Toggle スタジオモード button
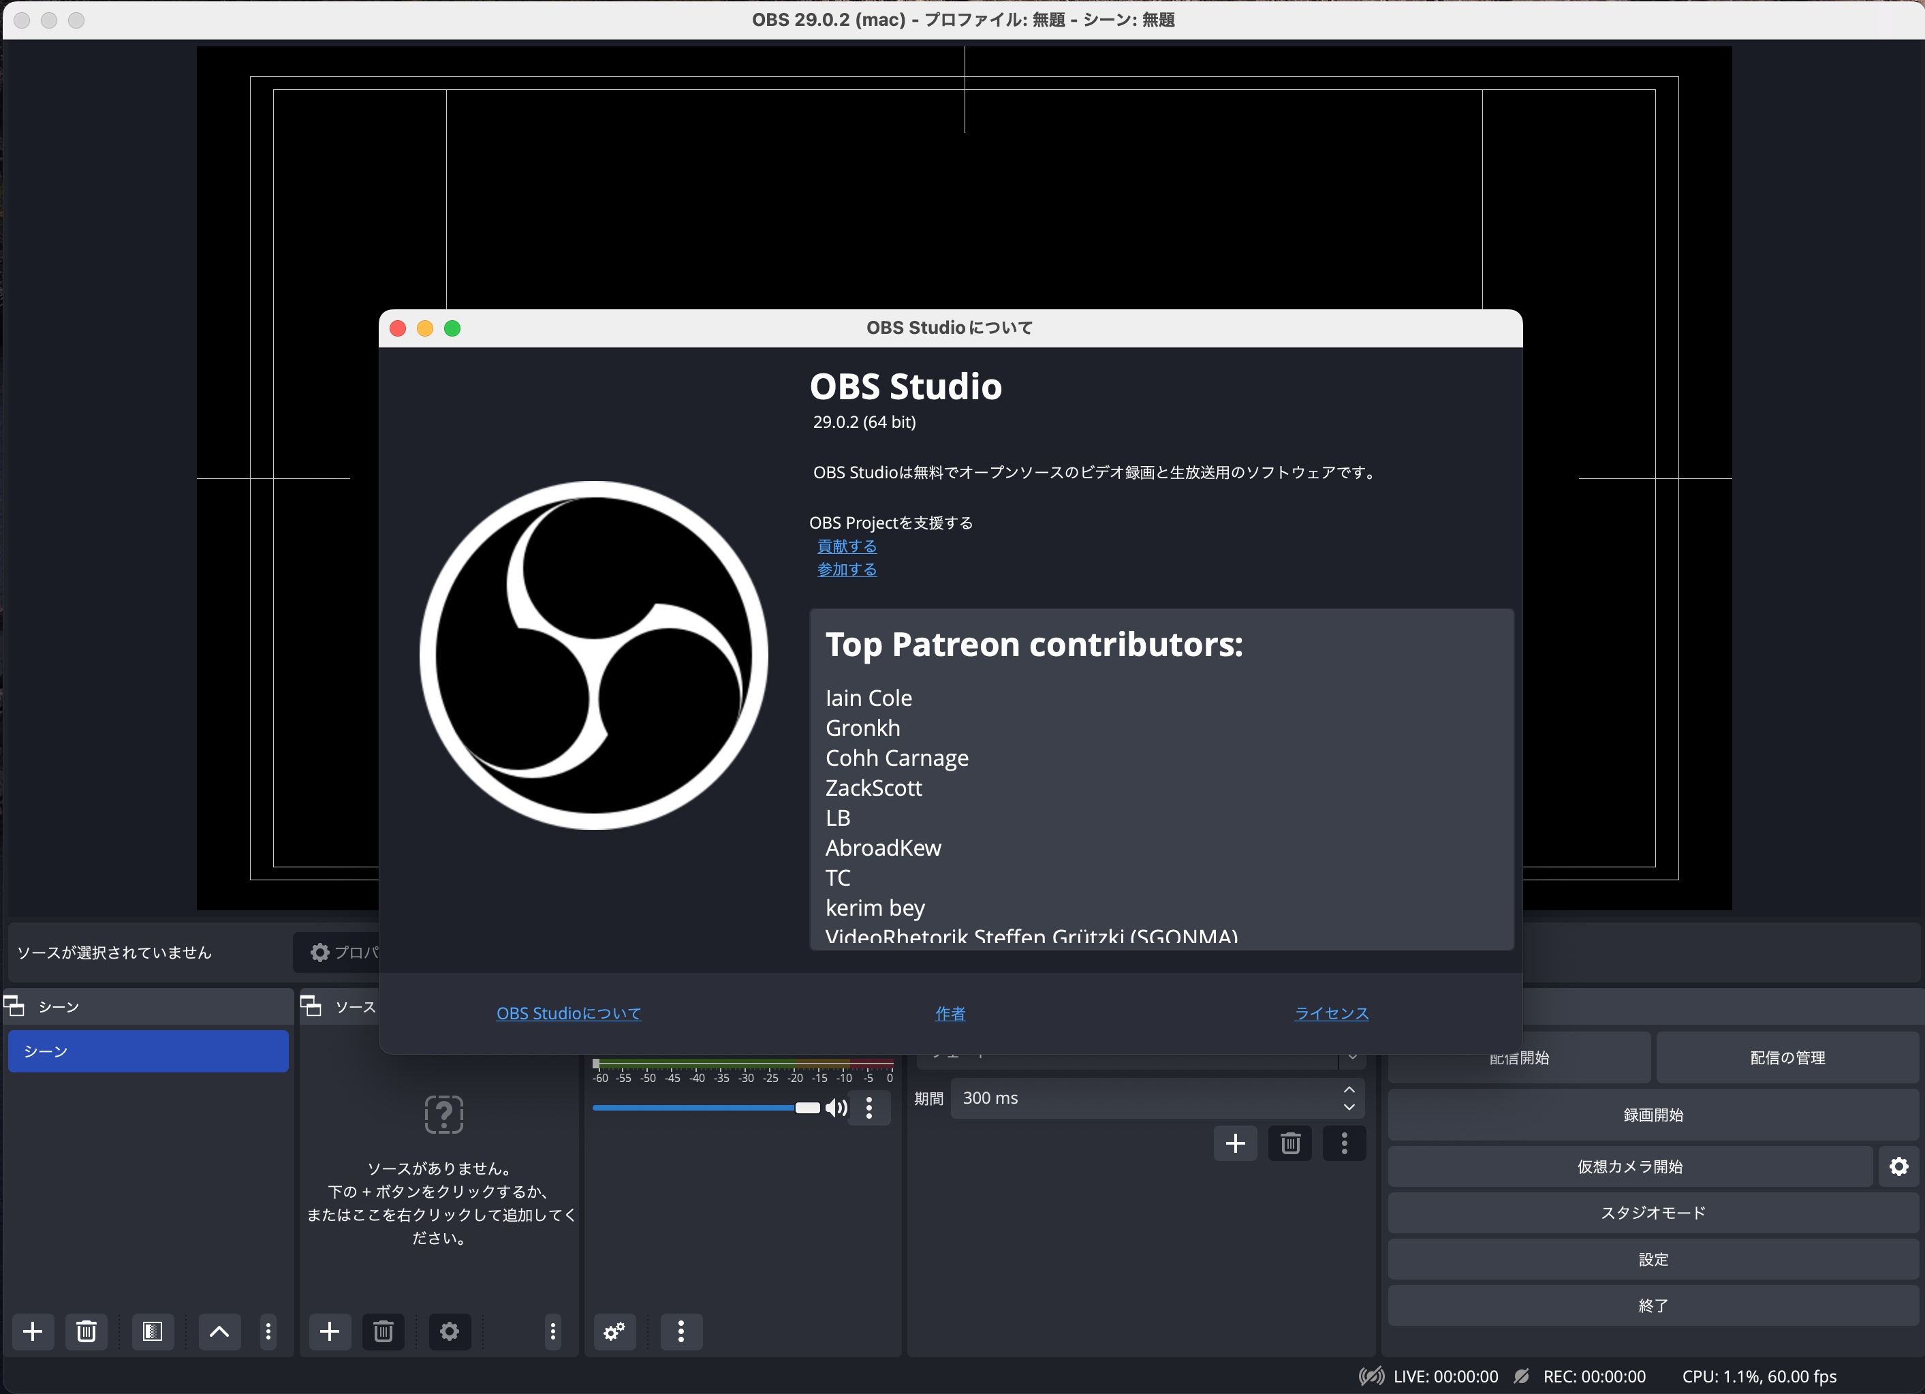 pos(1653,1213)
